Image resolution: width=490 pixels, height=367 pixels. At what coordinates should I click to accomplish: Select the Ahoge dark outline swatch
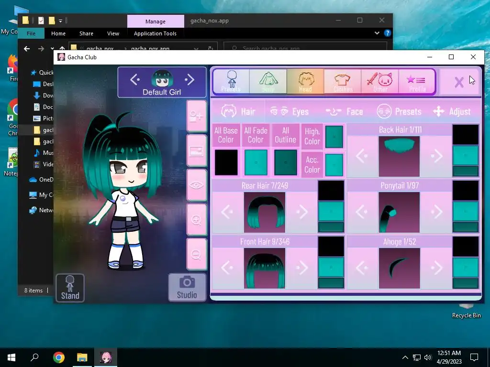466,283
